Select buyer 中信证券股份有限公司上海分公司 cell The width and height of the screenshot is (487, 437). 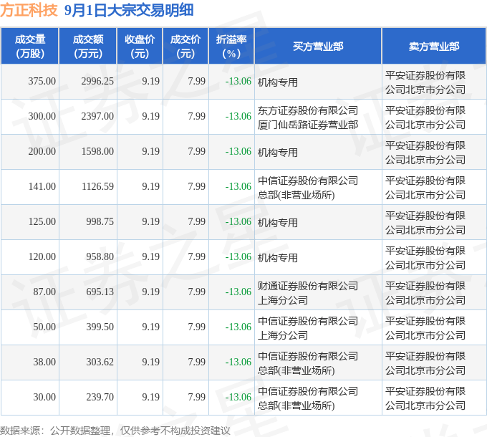308,327
